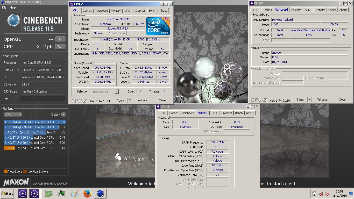The width and height of the screenshot is (354, 199).
Task: Open Tools dropdown arrow in the CPU-tab CPU-Z window
Action: click(x=130, y=100)
